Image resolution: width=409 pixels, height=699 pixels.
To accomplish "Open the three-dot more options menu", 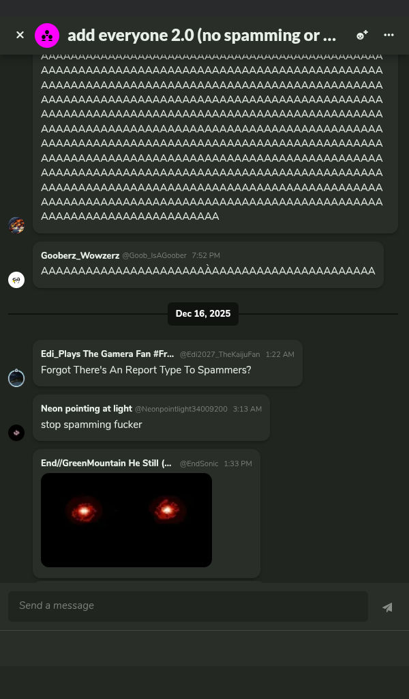I will 389,35.
